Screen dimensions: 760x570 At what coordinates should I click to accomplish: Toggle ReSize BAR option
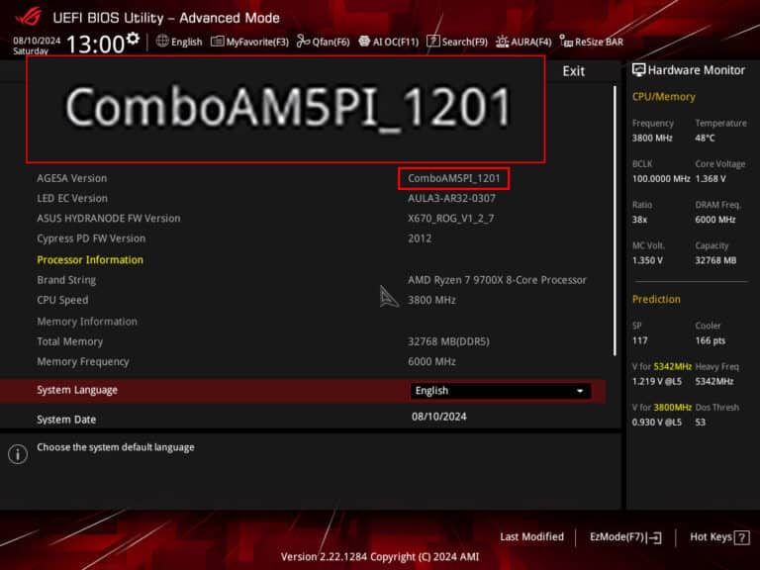[x=592, y=42]
